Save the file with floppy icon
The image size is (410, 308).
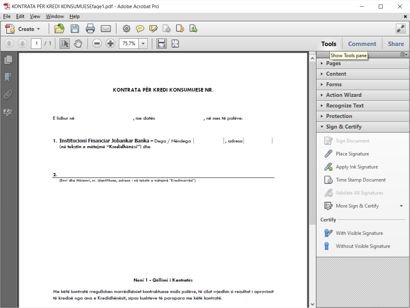pos(75,29)
